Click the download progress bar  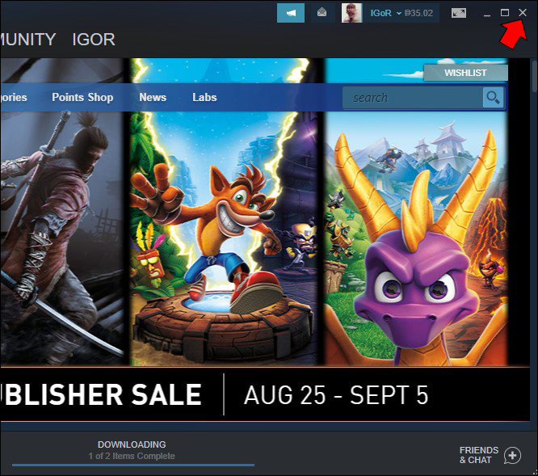coord(133,465)
